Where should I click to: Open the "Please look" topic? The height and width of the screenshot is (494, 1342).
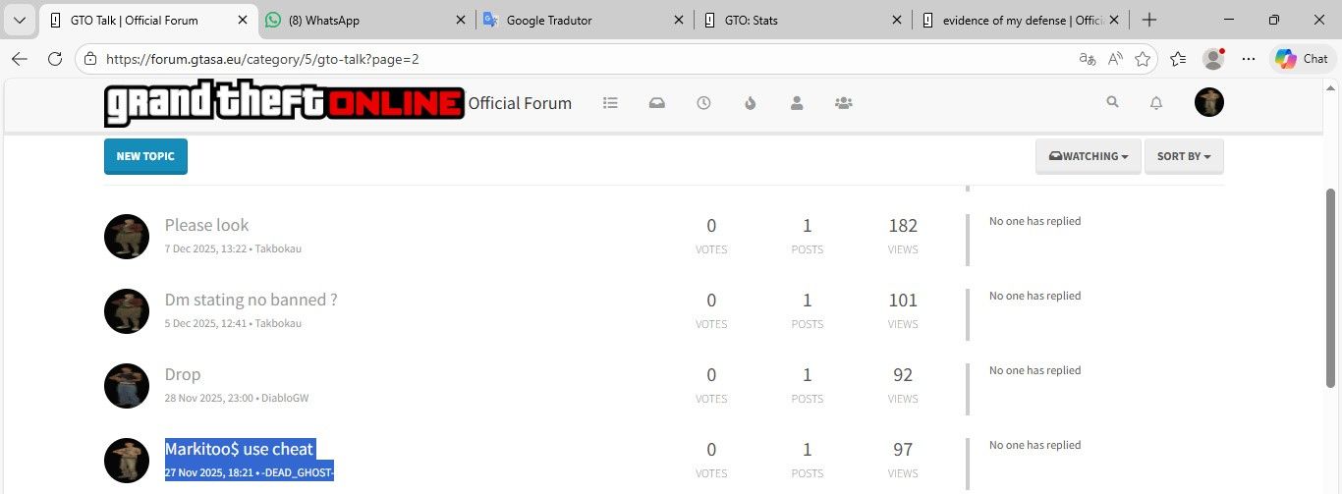coord(206,225)
